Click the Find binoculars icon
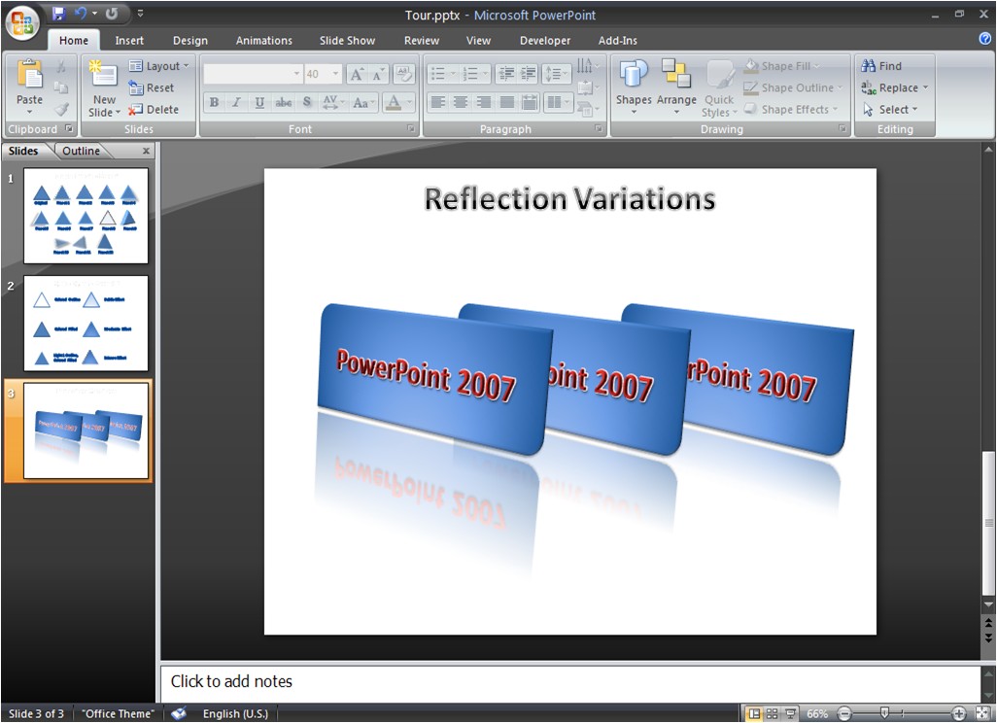997x723 pixels. [869, 65]
